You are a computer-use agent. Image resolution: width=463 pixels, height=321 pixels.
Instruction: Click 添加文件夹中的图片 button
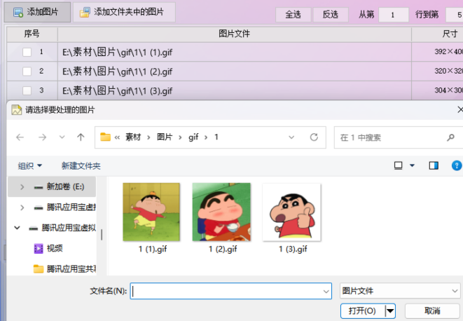click(124, 12)
